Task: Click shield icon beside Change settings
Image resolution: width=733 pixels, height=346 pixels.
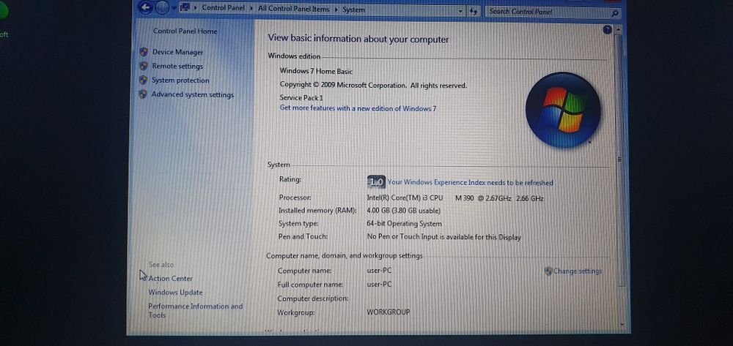Action: point(548,271)
